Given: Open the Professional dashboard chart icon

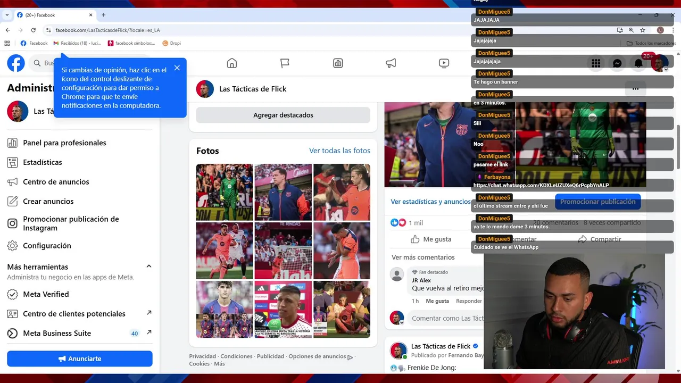Looking at the screenshot, I should click(x=338, y=63).
